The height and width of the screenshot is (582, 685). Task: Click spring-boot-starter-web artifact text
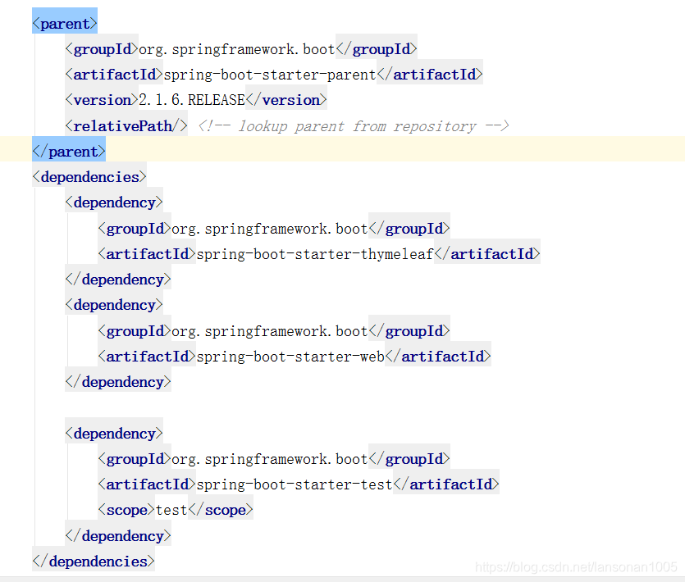pyautogui.click(x=290, y=357)
